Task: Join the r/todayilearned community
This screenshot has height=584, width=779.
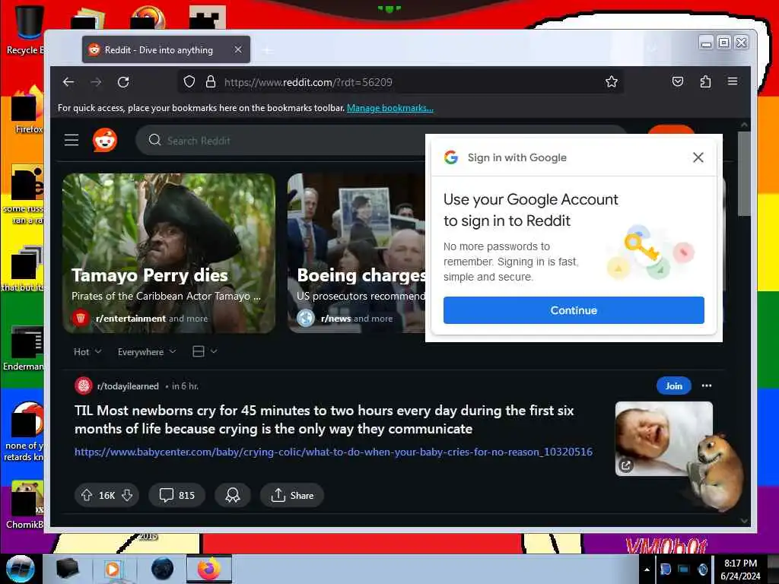Action: click(x=674, y=386)
